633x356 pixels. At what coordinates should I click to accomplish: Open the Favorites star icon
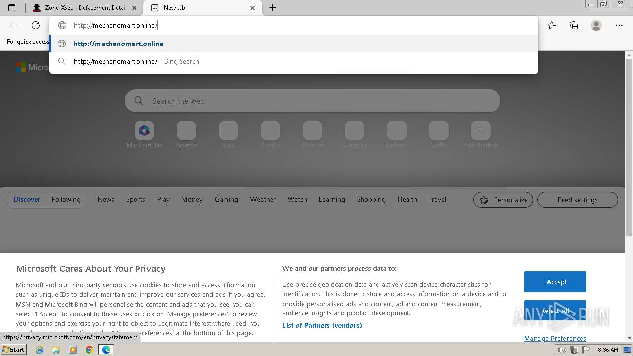(x=552, y=25)
